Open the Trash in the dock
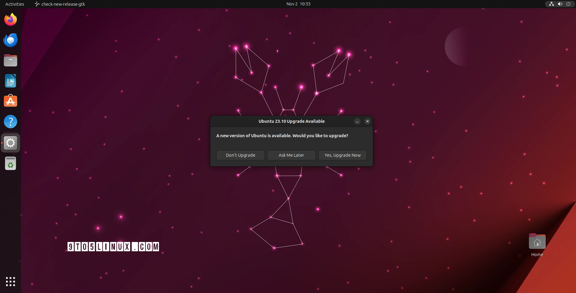The height and width of the screenshot is (293, 576). tap(10, 164)
